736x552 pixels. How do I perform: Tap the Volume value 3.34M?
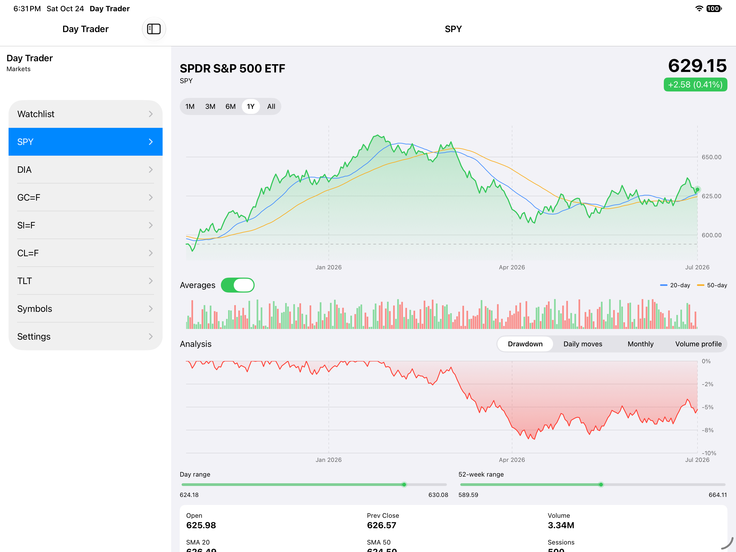561,525
